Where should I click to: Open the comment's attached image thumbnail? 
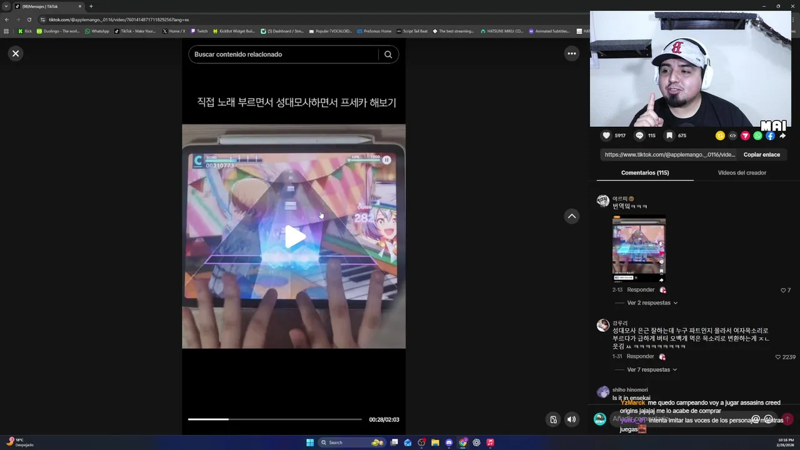[x=639, y=249]
